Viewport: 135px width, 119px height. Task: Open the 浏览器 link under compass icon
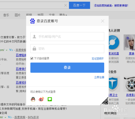tap(114, 54)
